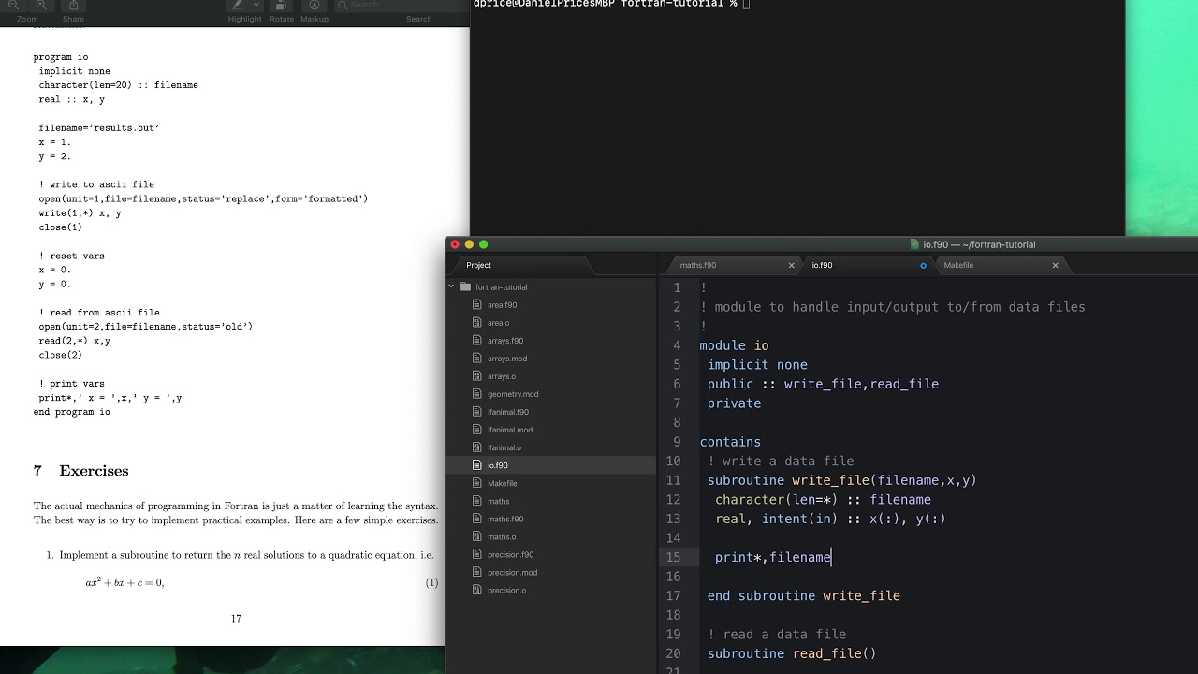Viewport: 1198px width, 674px height.
Task: Select the maths executable in the tree
Action: pos(499,501)
